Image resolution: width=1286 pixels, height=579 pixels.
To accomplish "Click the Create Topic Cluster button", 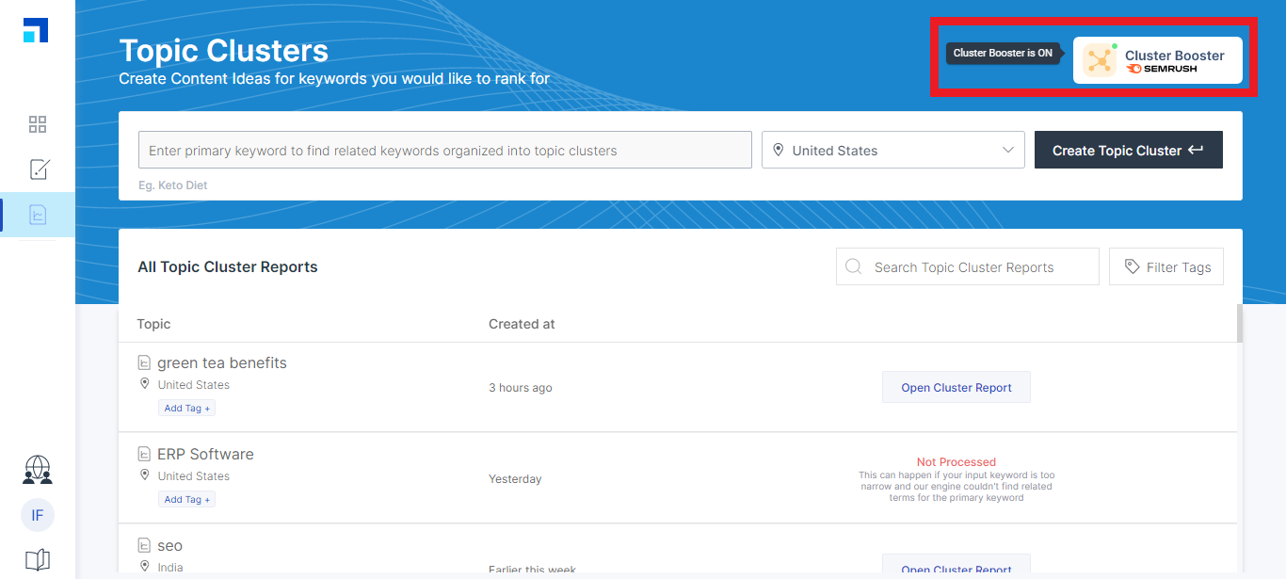I will point(1128,151).
